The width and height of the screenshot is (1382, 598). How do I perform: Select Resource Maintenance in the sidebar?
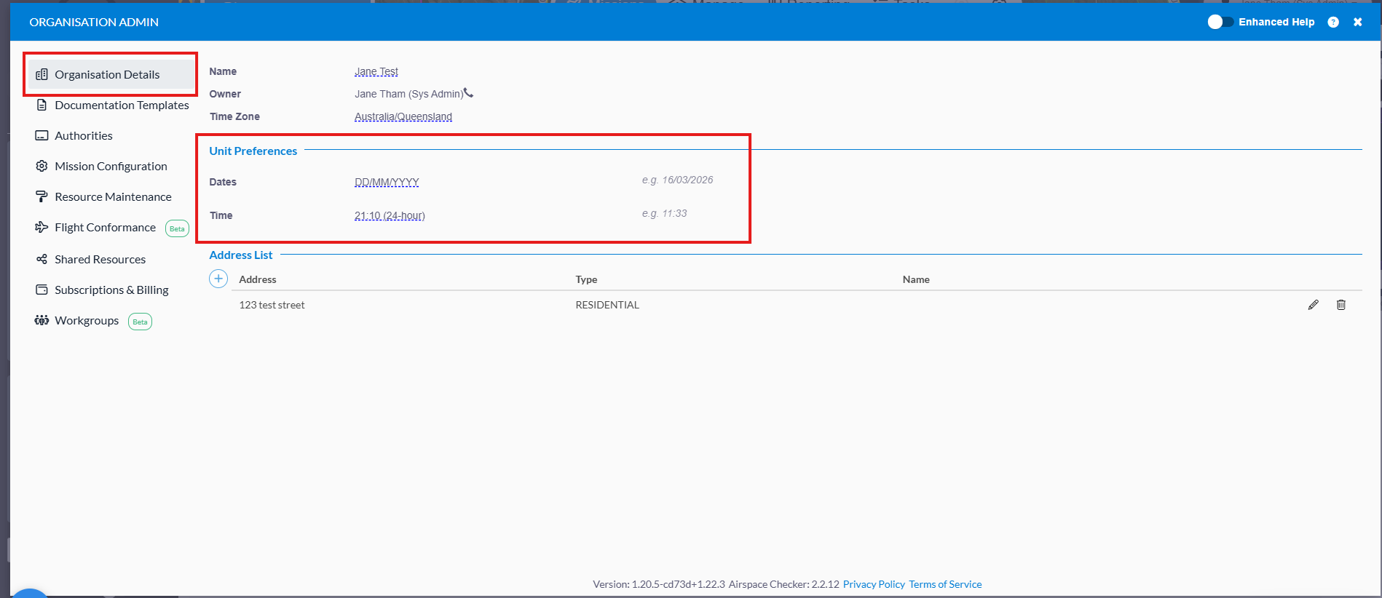click(x=111, y=196)
